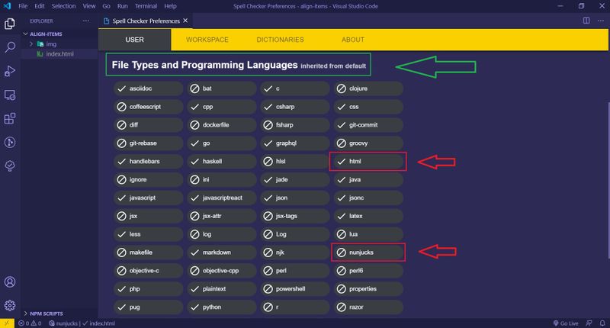Toggle the html file type
The image size is (610, 328).
(x=367, y=161)
